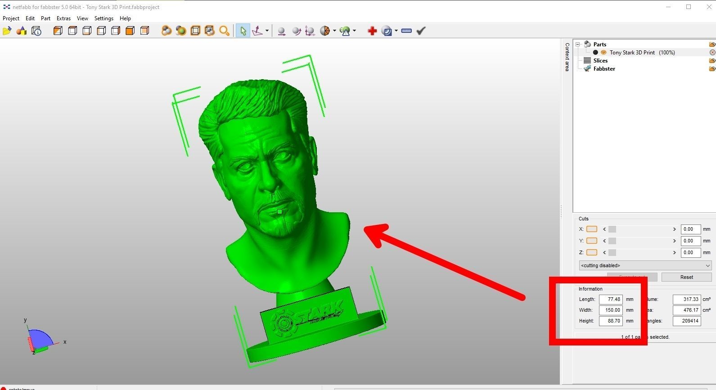
Task: Select the solid orange cube view icon
Action: click(130, 31)
